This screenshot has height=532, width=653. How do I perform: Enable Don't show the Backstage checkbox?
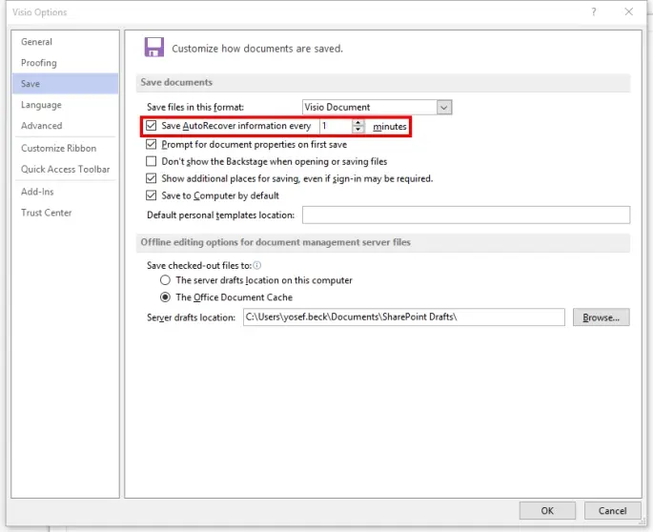[x=152, y=162]
